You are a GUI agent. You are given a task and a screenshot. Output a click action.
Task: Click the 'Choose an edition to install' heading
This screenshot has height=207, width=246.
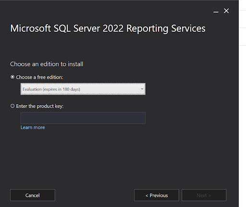(47, 64)
